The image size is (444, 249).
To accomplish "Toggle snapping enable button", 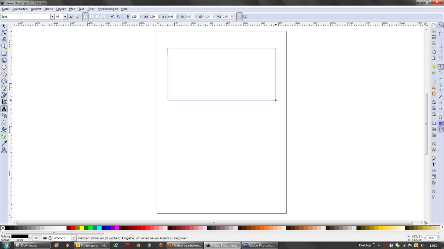I will coord(441,25).
